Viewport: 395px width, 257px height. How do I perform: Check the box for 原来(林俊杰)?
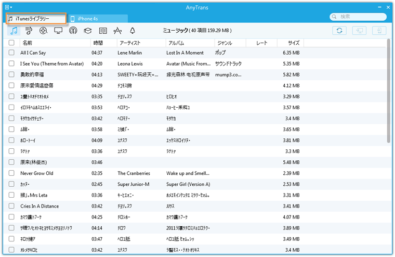11,162
